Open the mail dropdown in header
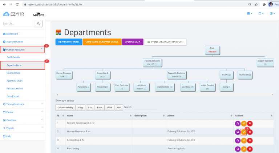The height and width of the screenshot is (153, 279). pyautogui.click(x=249, y=13)
